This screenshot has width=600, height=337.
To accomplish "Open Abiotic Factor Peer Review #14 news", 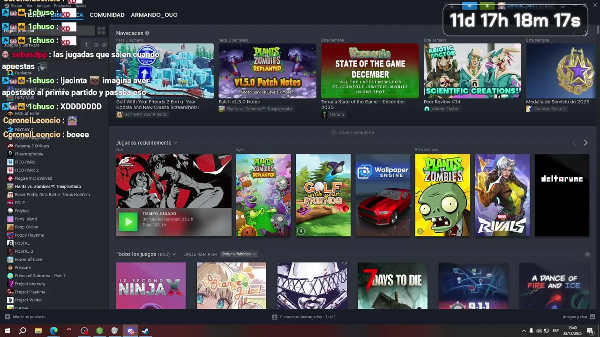I will coord(472,71).
